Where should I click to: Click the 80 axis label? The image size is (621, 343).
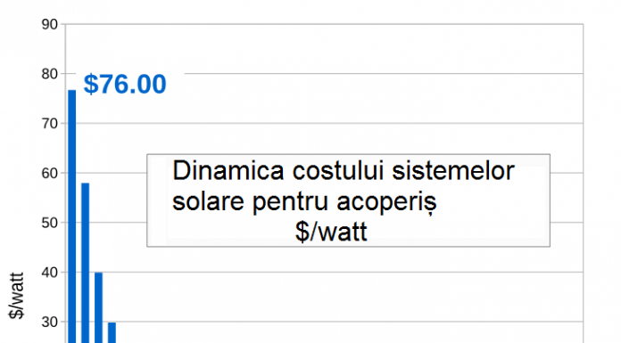click(x=49, y=74)
